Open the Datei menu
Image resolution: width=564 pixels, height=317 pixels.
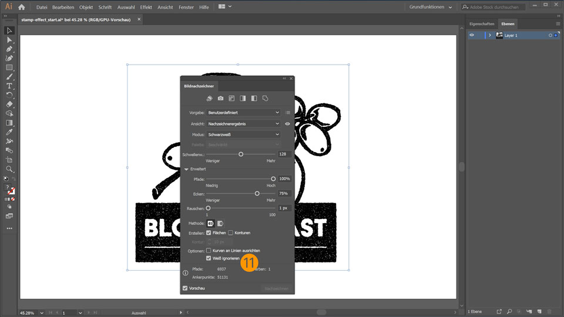[x=42, y=7]
